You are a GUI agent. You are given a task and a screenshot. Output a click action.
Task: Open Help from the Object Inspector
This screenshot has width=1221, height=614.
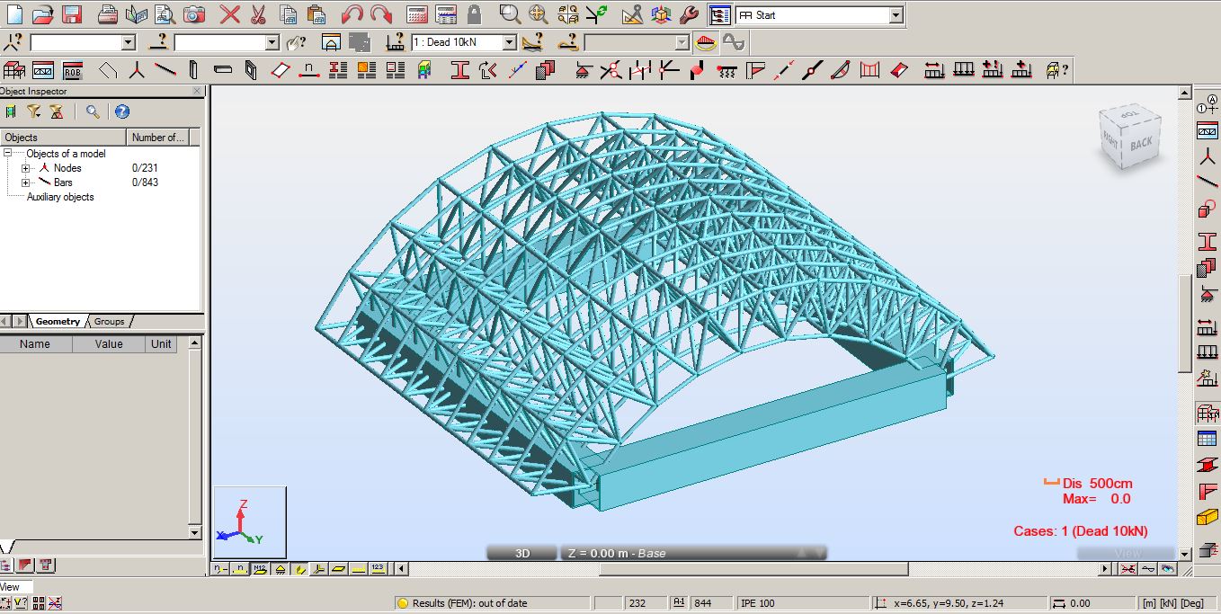coord(122,111)
